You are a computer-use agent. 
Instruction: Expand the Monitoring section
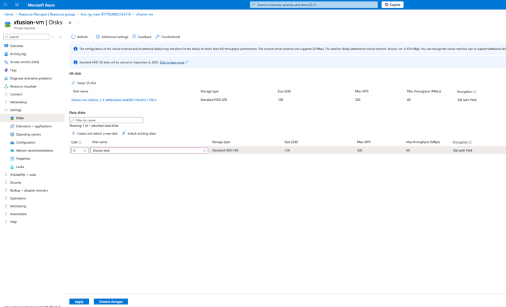point(18,206)
